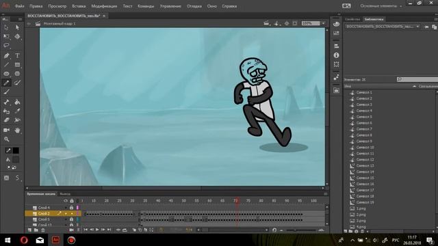Select the 3D Rotation tool
The height and width of the screenshot is (246, 438).
point(17,36)
